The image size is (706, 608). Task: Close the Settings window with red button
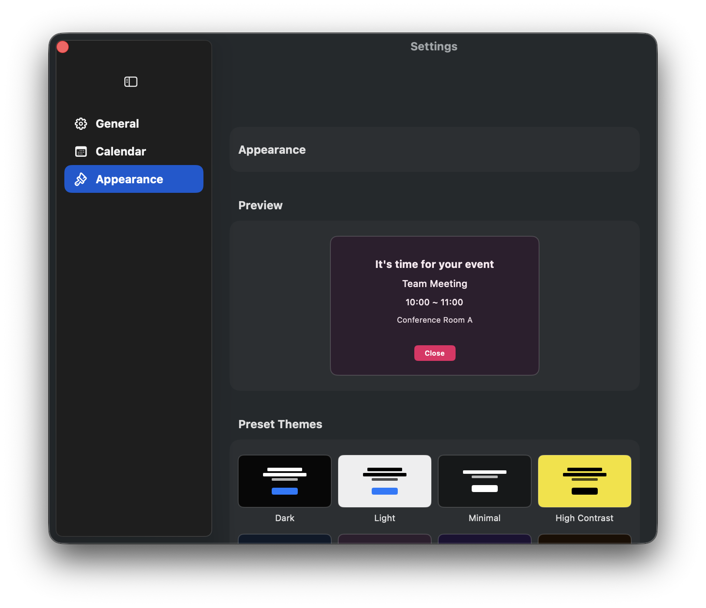pyautogui.click(x=63, y=47)
